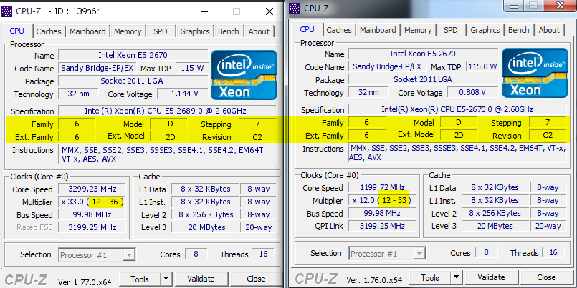
Task: Click Tools button in left window
Action: (x=140, y=279)
